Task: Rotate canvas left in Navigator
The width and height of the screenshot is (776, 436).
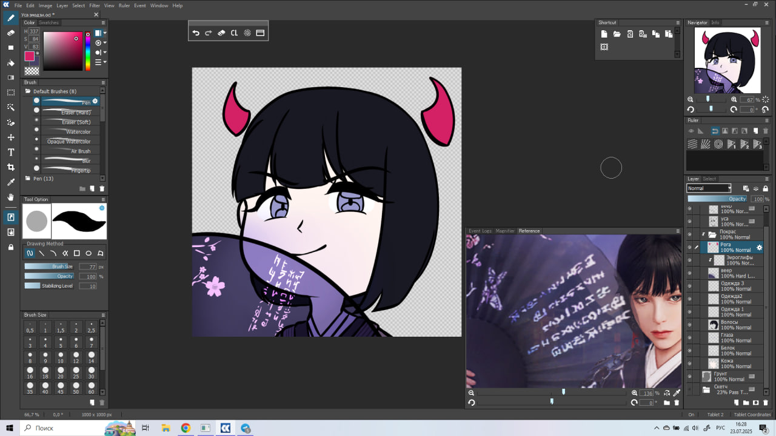Action: coord(691,110)
